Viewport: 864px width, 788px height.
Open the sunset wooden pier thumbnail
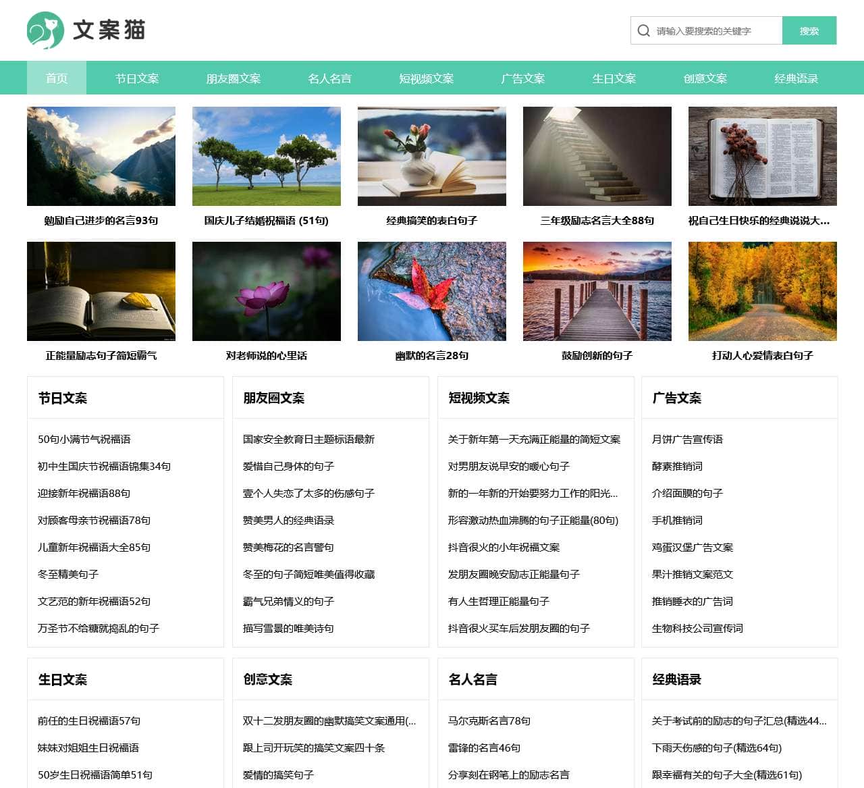597,291
